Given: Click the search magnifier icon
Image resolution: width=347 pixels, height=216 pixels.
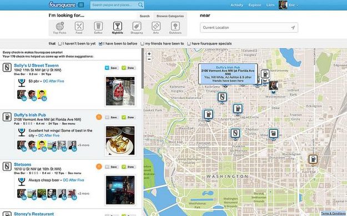Looking at the screenshot, I should click(140, 5).
